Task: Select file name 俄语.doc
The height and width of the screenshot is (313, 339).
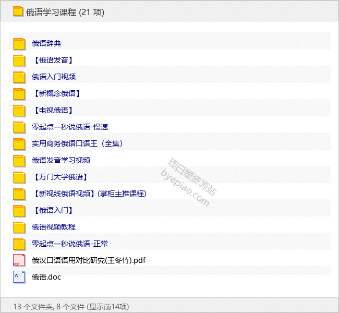Action: (x=46, y=277)
